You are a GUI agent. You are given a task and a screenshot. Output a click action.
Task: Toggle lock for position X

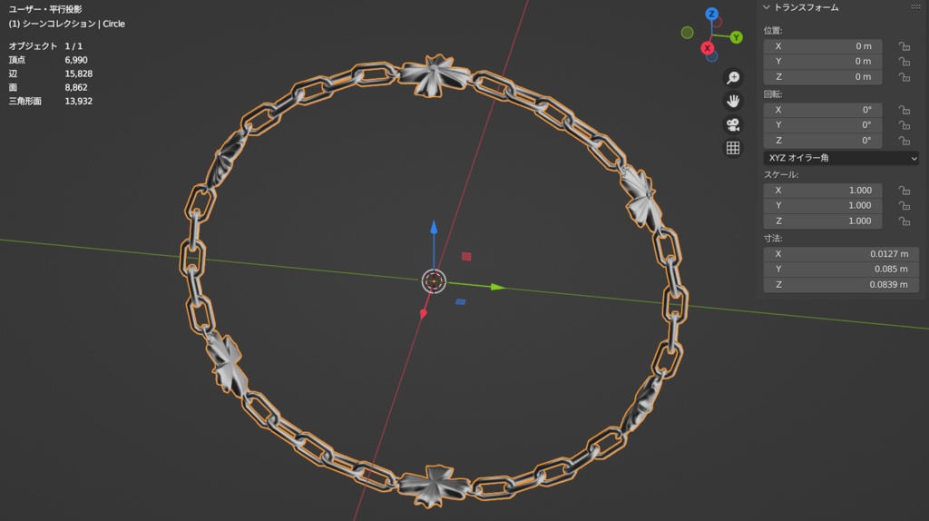coord(905,46)
